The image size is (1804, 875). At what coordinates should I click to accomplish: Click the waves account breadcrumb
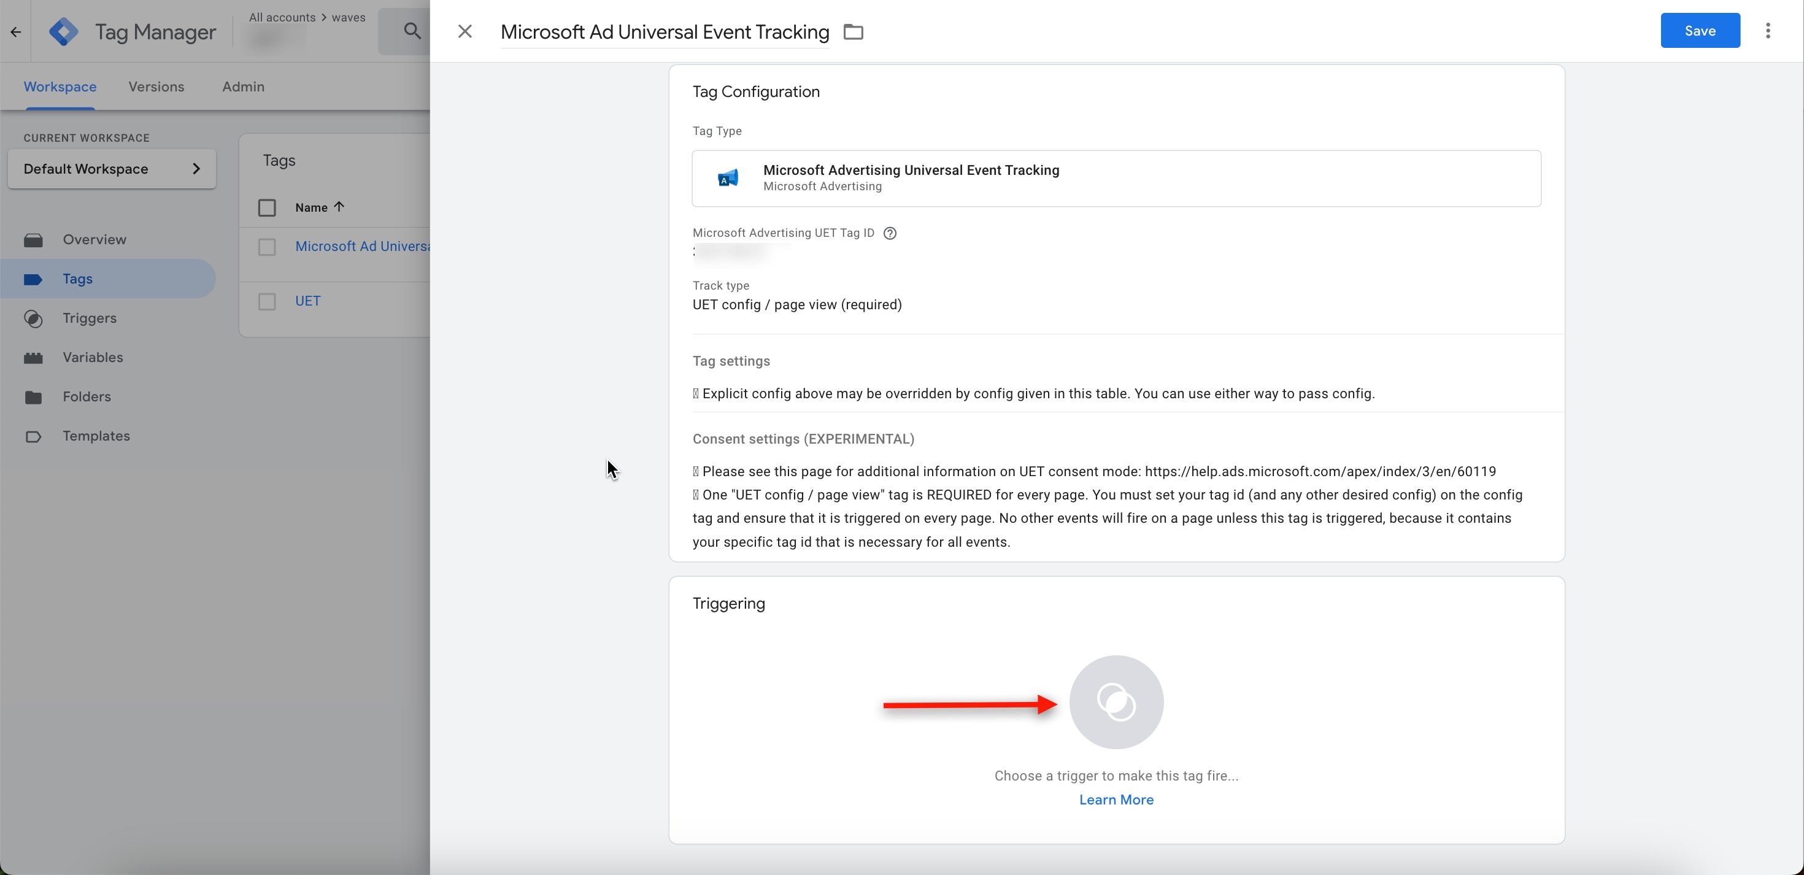pos(349,18)
